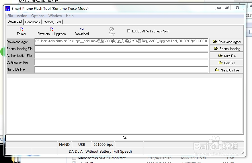
Task: Click the Scatter-loading File row label
Action: tap(19, 49)
